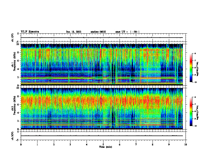Screen dimensions: 209x162
Task: Click the ch.2 spectrogram plot area
Action: click(x=103, y=109)
